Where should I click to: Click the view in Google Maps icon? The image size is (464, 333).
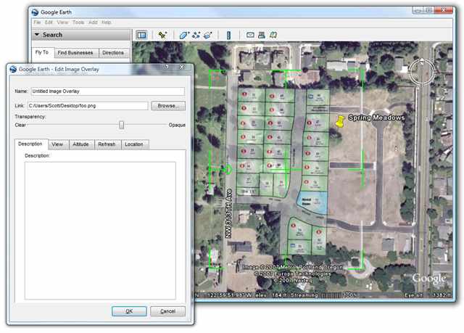click(x=273, y=35)
